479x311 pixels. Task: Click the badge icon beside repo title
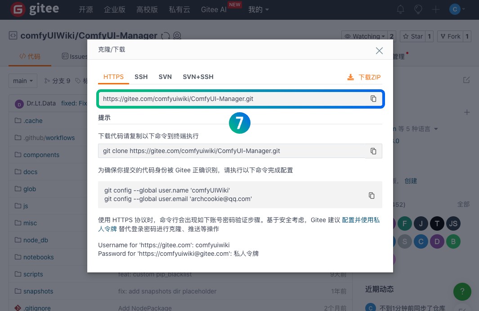[x=177, y=36]
